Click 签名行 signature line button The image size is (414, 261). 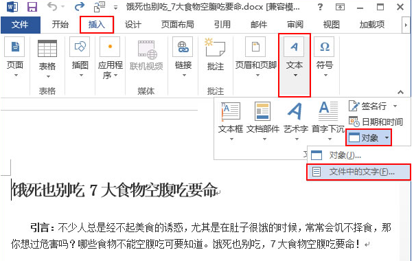368,106
